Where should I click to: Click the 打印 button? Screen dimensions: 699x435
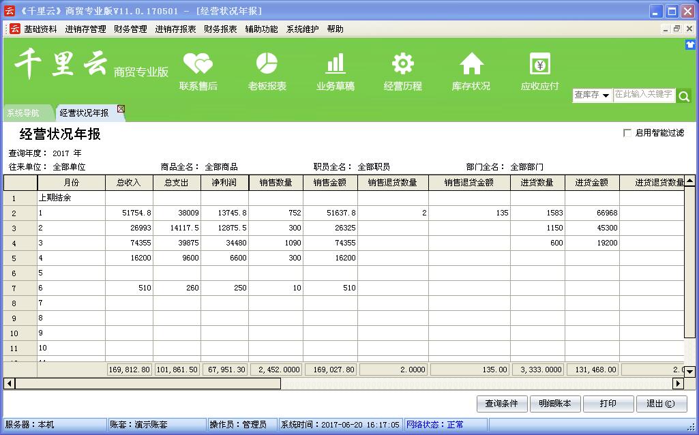pyautogui.click(x=608, y=404)
